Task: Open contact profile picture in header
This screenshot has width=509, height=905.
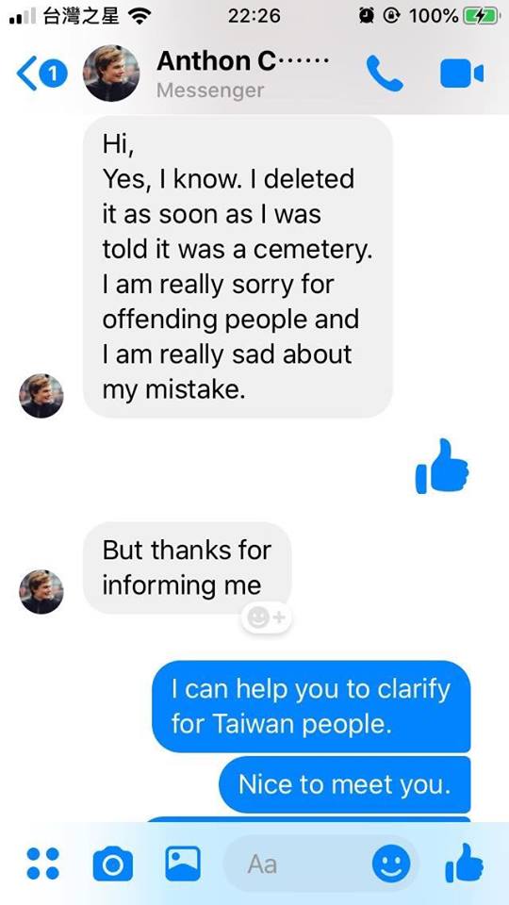Action: [111, 74]
